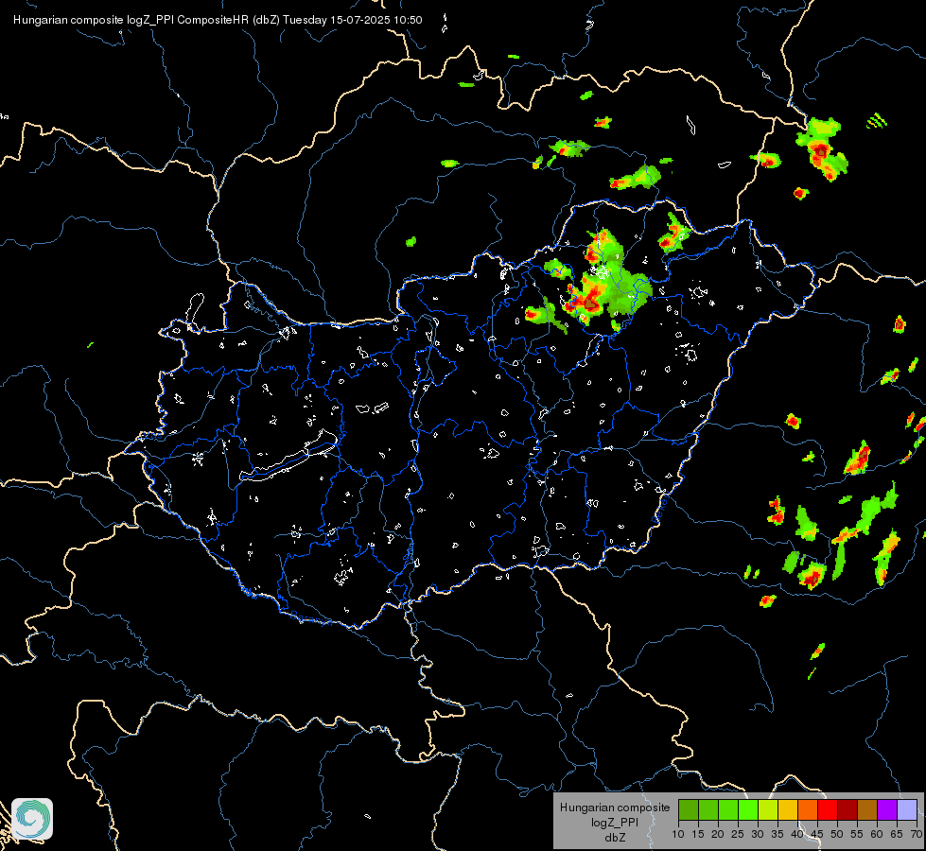This screenshot has width=926, height=851.
Task: Click the 'Hungarian composite' legend label
Action: pos(615,808)
